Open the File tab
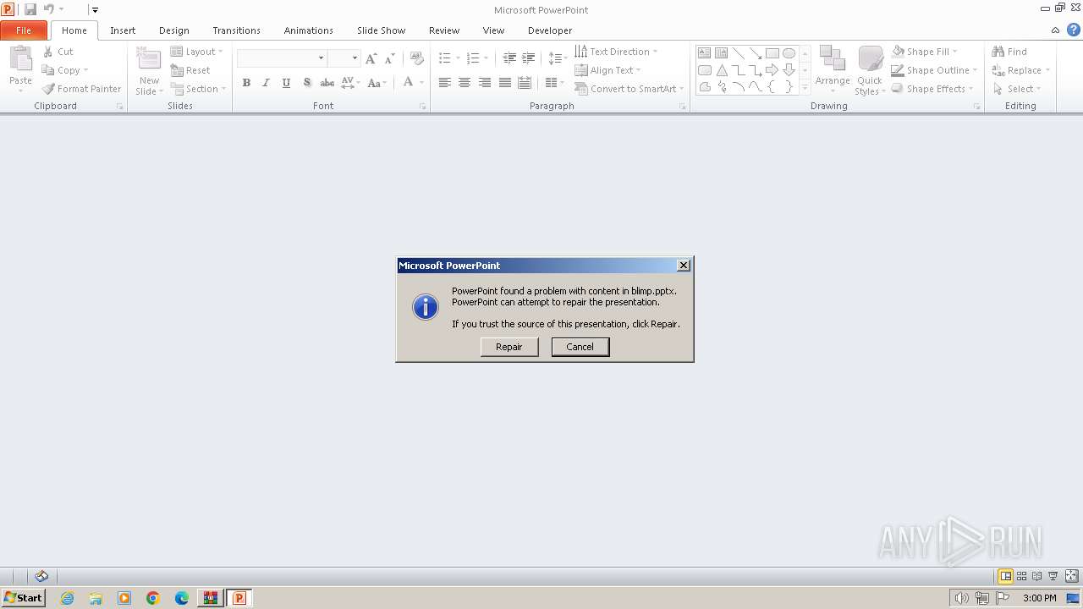 tap(24, 30)
